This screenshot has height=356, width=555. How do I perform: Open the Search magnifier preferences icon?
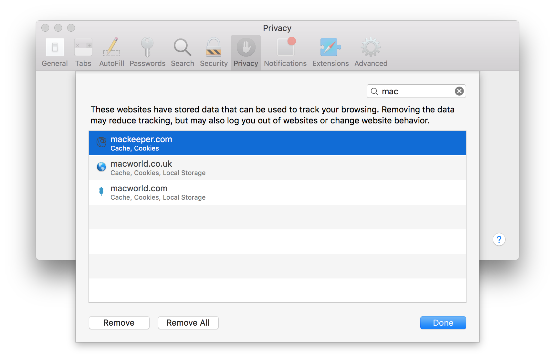tap(183, 47)
